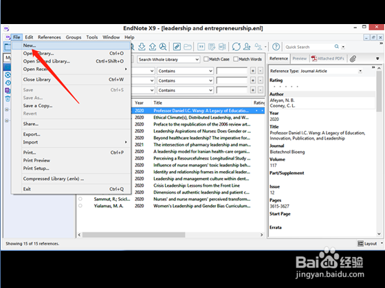Click the first search term text field

coord(232,71)
